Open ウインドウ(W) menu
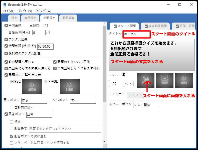The image size is (198, 150). 43,11
